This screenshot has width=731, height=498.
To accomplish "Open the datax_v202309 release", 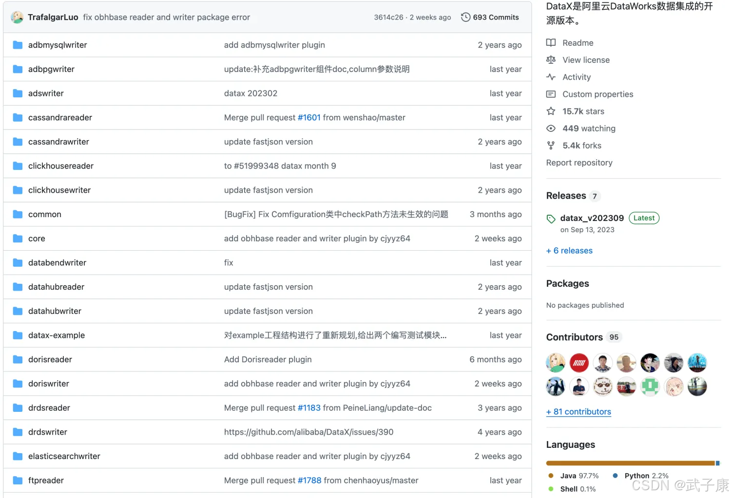I will (x=592, y=218).
